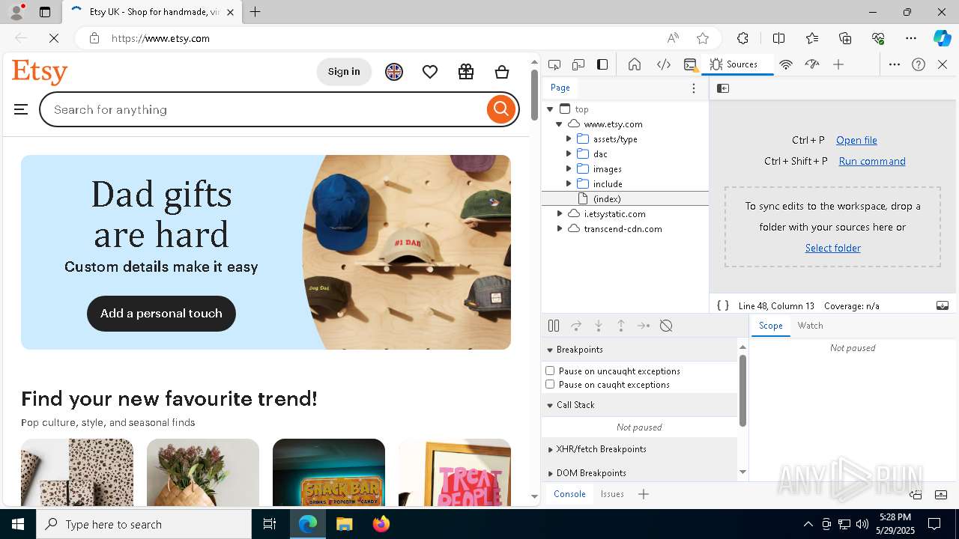Viewport: 959px width, 539px height.
Task: Open the Etsy gift box icon
Action: tap(466, 72)
